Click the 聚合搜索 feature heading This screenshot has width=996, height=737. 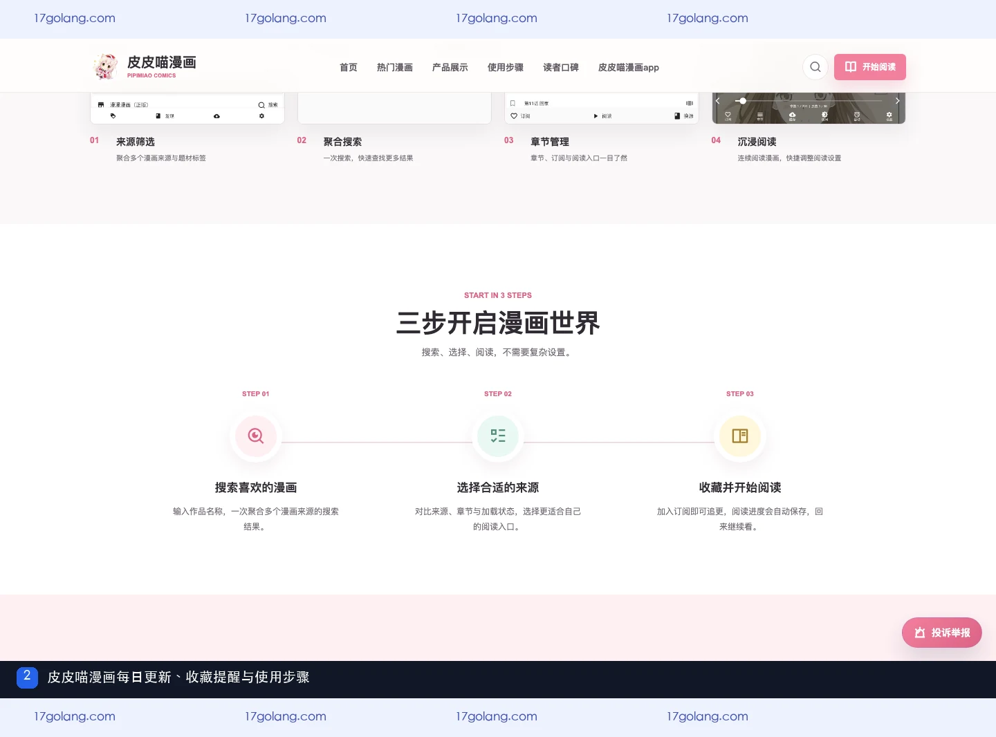coord(343,142)
